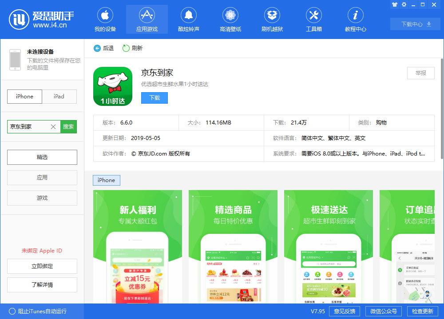Open the 酷炫铃声 ringtones section

[188, 19]
